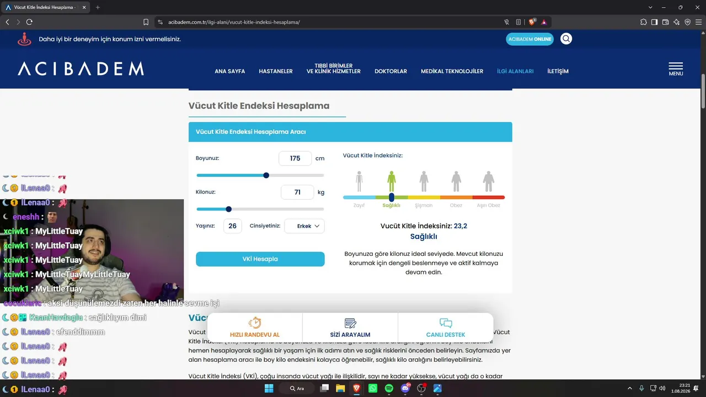Viewport: 706px width, 397px height.
Task: Click the Windows taskbar search box
Action: click(298, 388)
